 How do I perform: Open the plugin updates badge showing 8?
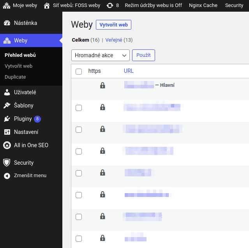[37, 119]
